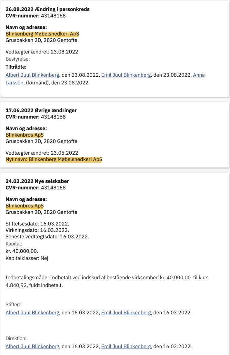Click Albert Juul Blinkenberg under Stiftere
This screenshot has height=355, width=230.
[x=32, y=313]
